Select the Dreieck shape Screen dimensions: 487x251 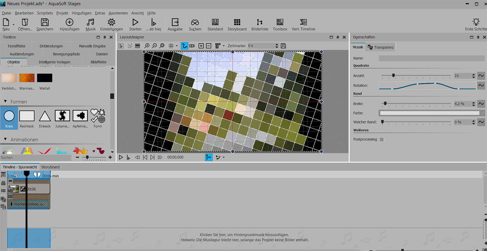pos(45,118)
